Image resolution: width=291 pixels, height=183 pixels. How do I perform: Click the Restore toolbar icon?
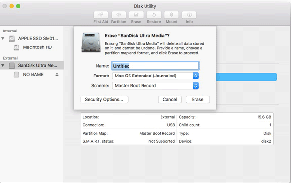click(x=154, y=15)
